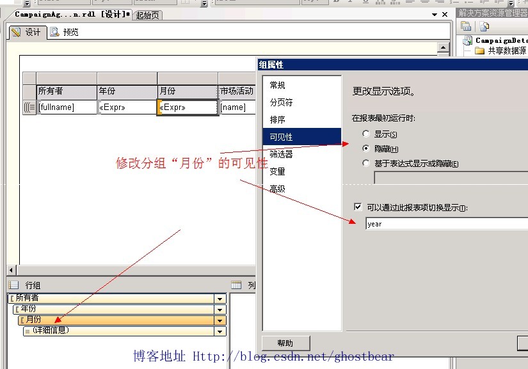Open dropdown for 所有者 row group
528x369 pixels.
pyautogui.click(x=220, y=299)
